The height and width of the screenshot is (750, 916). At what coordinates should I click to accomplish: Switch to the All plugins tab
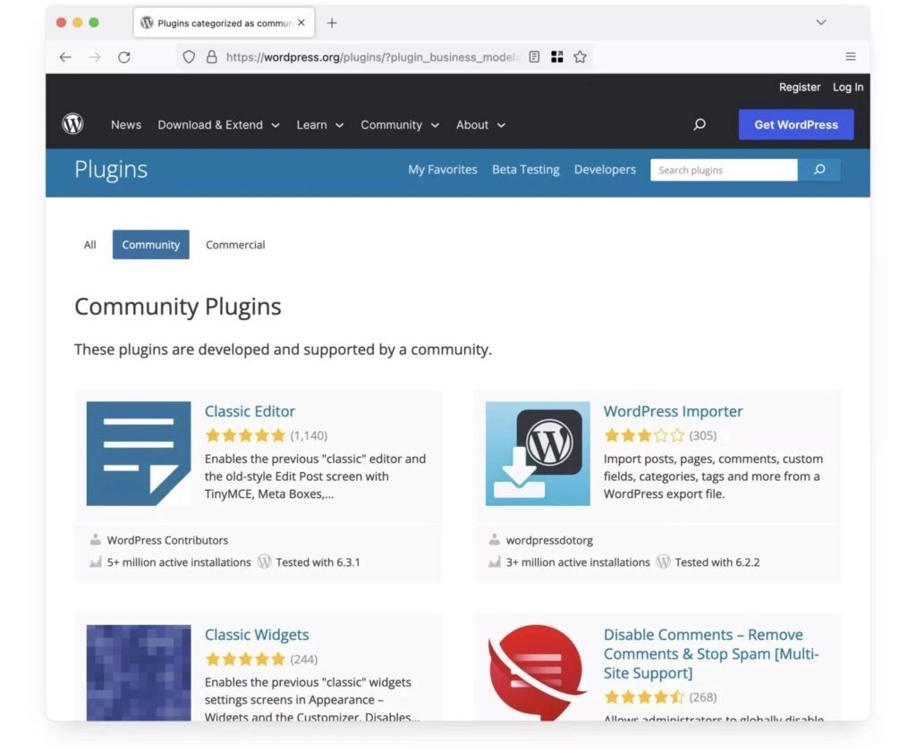point(90,245)
